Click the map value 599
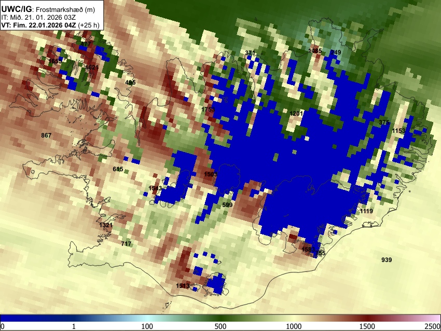 (x=227, y=205)
